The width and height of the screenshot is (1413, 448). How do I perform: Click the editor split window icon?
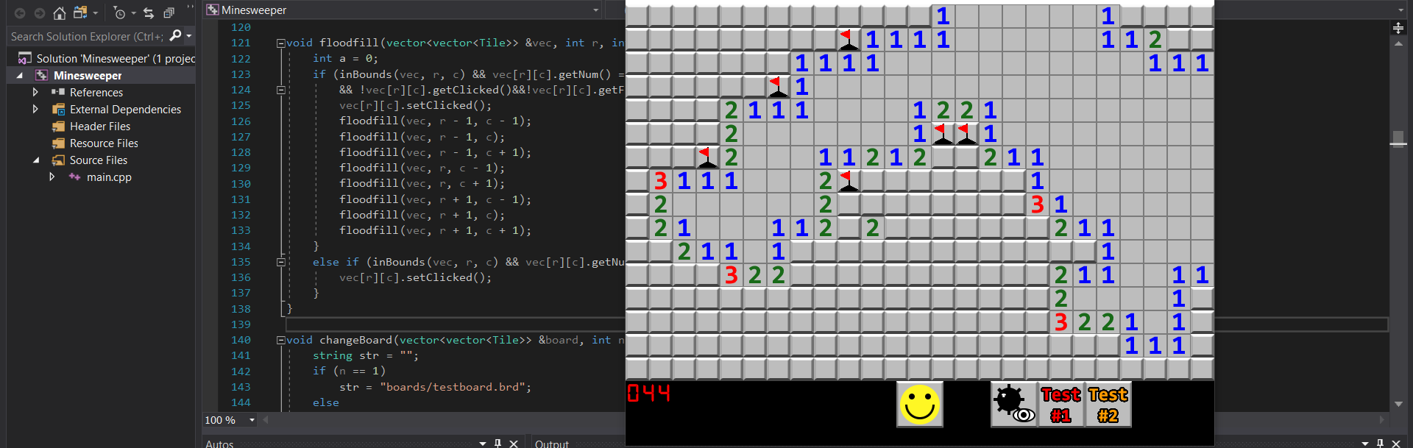pos(1398,28)
